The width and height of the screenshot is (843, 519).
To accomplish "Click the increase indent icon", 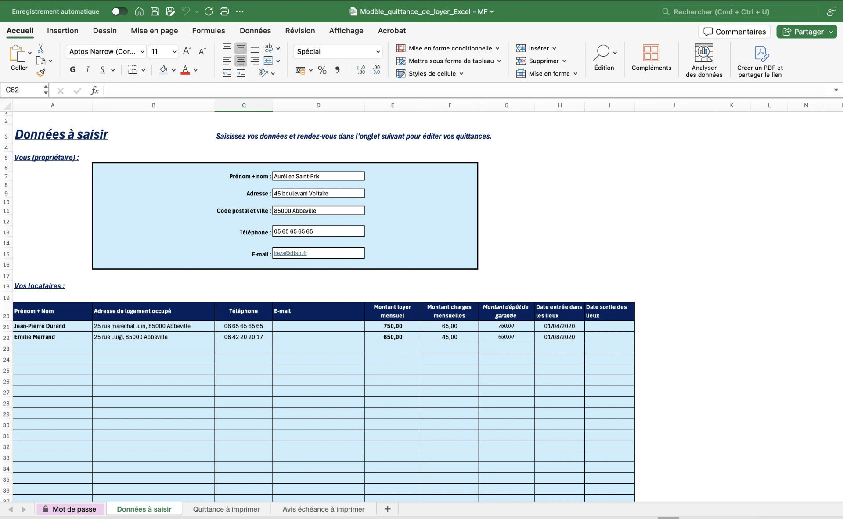I will pos(241,73).
